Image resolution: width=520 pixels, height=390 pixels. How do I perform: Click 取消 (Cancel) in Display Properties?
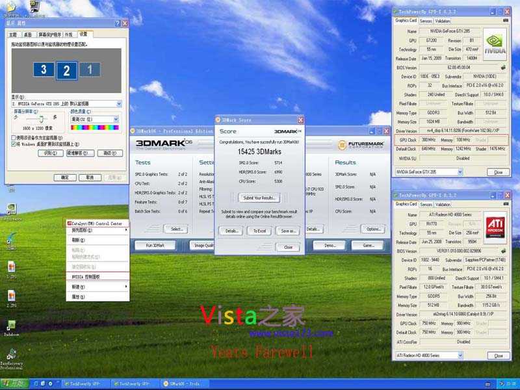(x=90, y=177)
